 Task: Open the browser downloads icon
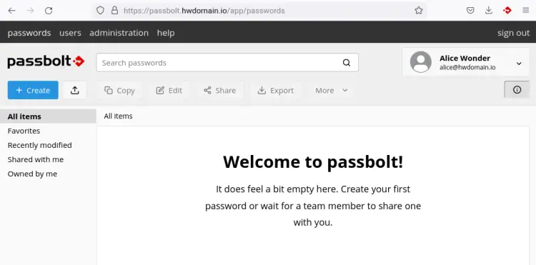[x=489, y=11]
